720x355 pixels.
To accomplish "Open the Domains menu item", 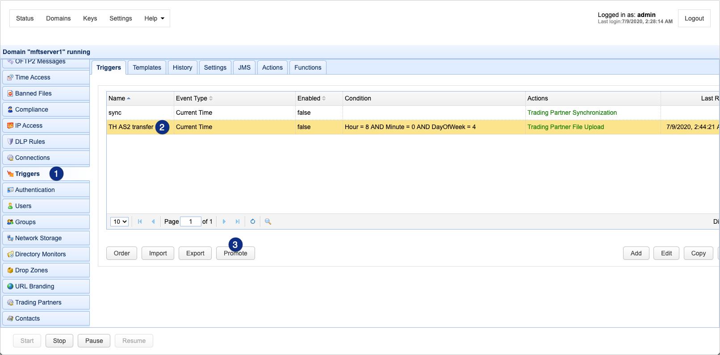I will tap(59, 18).
